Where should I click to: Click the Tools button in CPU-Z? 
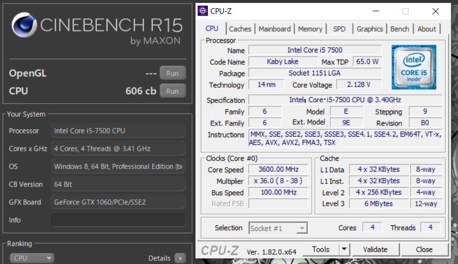321,249
